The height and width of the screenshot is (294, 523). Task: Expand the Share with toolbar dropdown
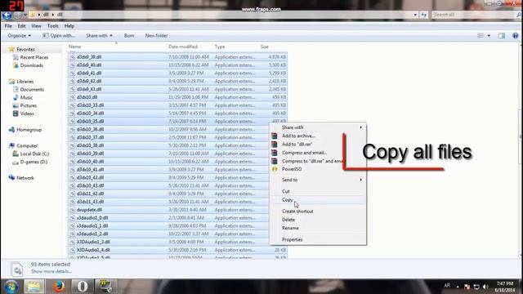99,36
